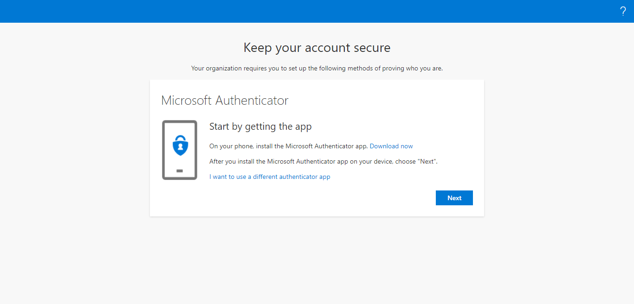Click the 'Your organization requires you' sentence

[x=317, y=68]
